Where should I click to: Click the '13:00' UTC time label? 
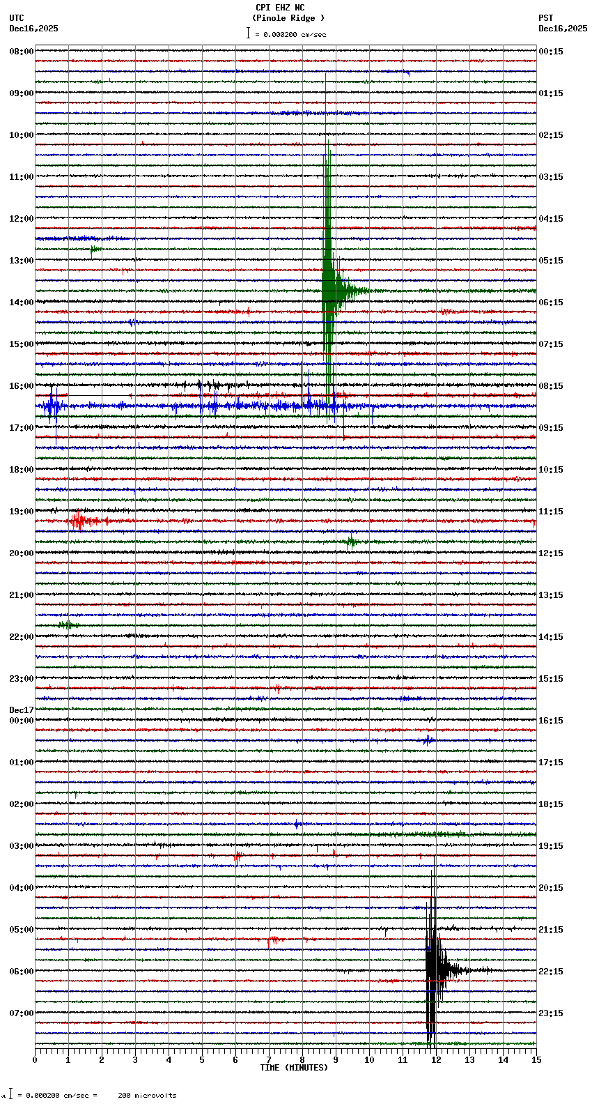22,261
